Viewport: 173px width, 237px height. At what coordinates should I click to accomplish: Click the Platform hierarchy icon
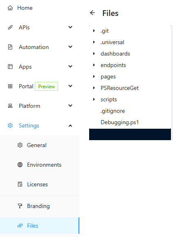[10, 106]
